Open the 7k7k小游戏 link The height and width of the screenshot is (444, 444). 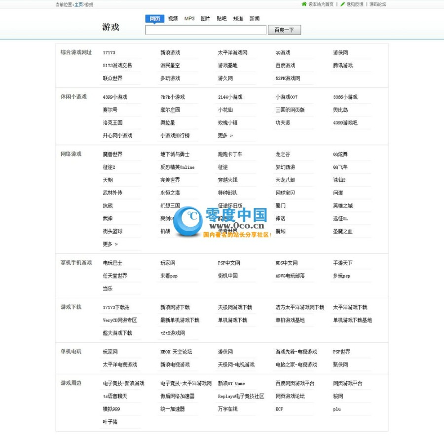coord(173,97)
